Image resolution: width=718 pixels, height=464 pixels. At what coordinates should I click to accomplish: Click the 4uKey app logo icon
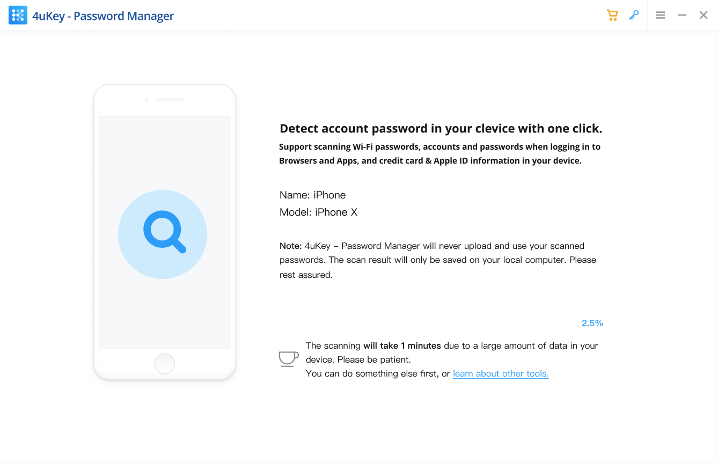[x=18, y=16]
